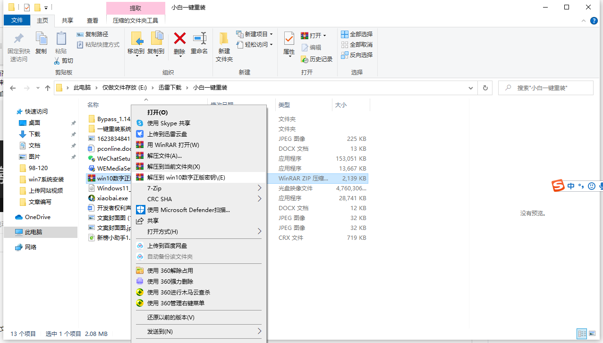
Task: Toggle Sogou input language mode 中
Action: [570, 186]
